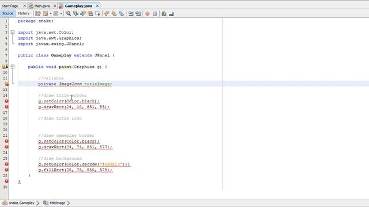
Task: Click the class icon in the breadcrumb bar
Action: click(x=5, y=203)
